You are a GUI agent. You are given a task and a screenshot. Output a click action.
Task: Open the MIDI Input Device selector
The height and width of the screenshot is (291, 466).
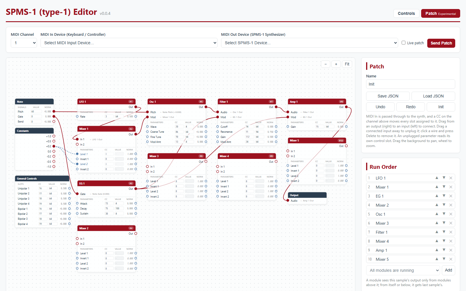tap(129, 43)
